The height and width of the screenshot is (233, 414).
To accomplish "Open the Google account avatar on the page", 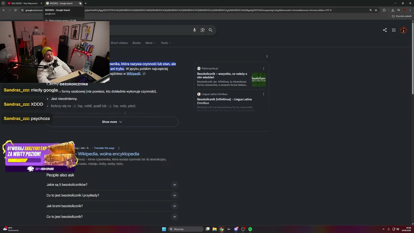I will click(x=403, y=30).
